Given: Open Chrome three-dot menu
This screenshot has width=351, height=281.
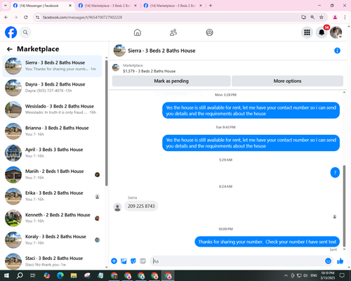Looking at the screenshot, I should coord(345,18).
